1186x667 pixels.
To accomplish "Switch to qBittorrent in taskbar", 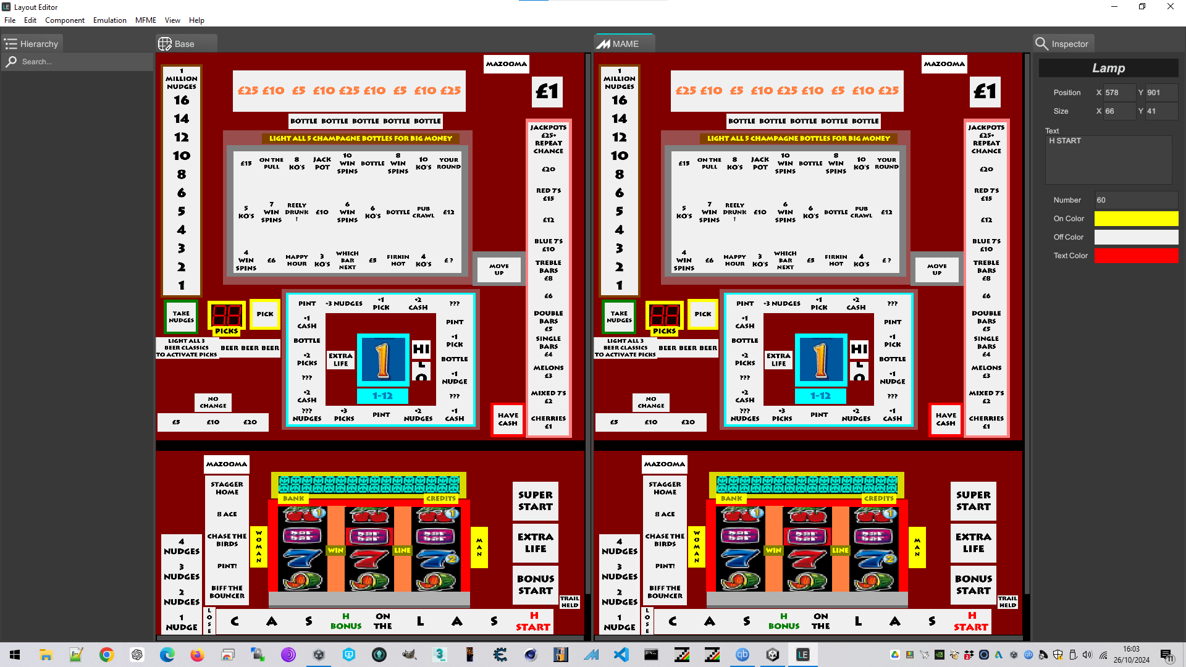I will (x=742, y=655).
